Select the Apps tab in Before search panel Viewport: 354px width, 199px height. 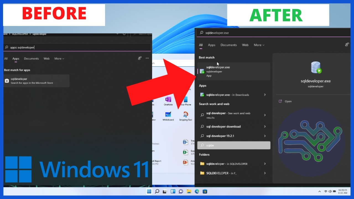pyautogui.click(x=16, y=59)
